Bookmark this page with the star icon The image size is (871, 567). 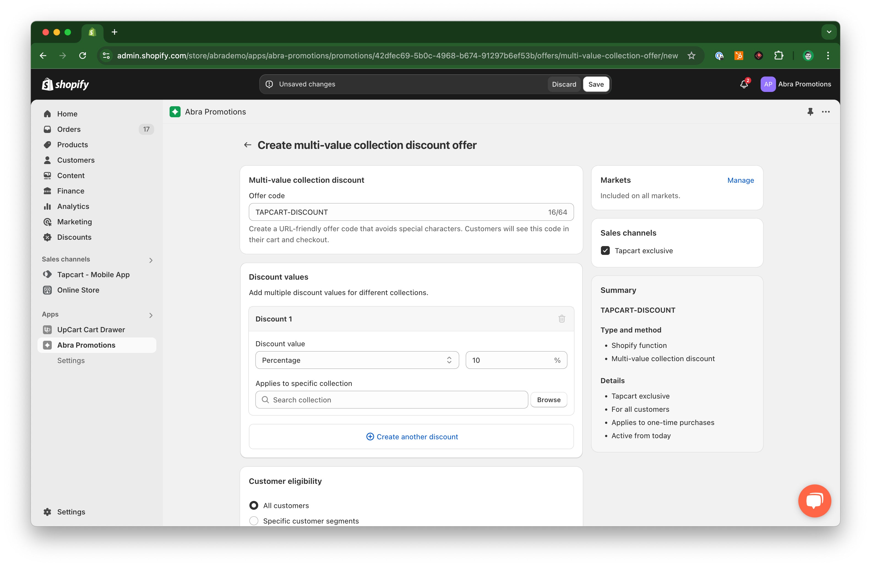click(x=691, y=56)
